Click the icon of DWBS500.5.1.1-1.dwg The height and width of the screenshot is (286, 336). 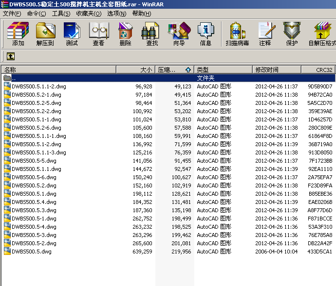click(x=7, y=136)
